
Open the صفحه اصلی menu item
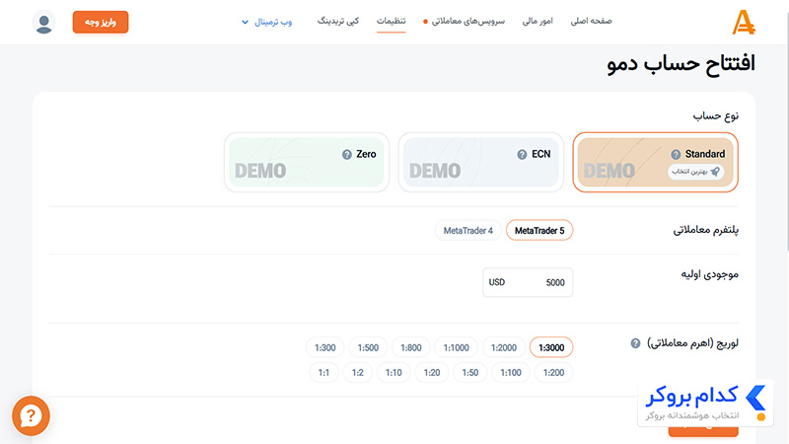(x=591, y=21)
